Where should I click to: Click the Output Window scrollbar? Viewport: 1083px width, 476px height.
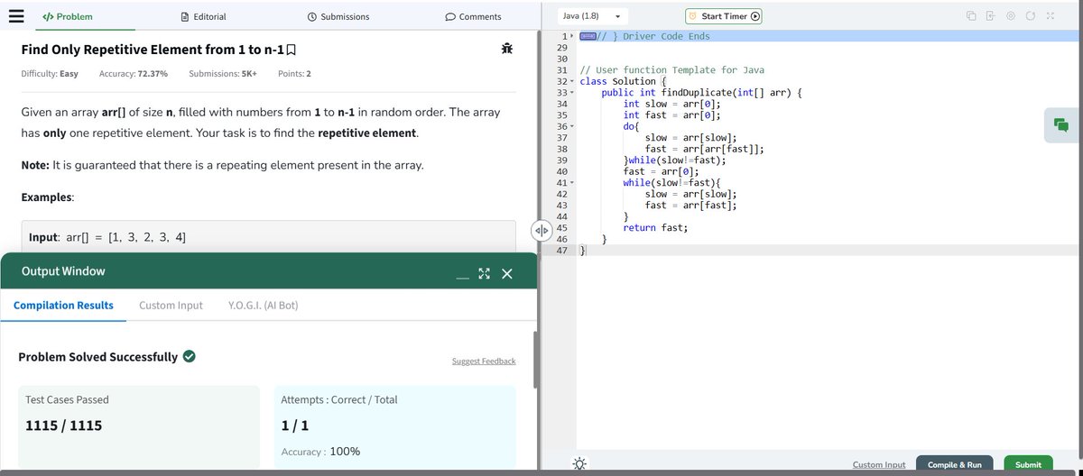tap(536, 361)
